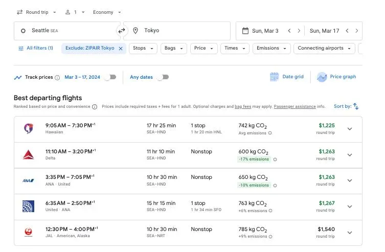Go to previous departure date arrow

pos(289,31)
